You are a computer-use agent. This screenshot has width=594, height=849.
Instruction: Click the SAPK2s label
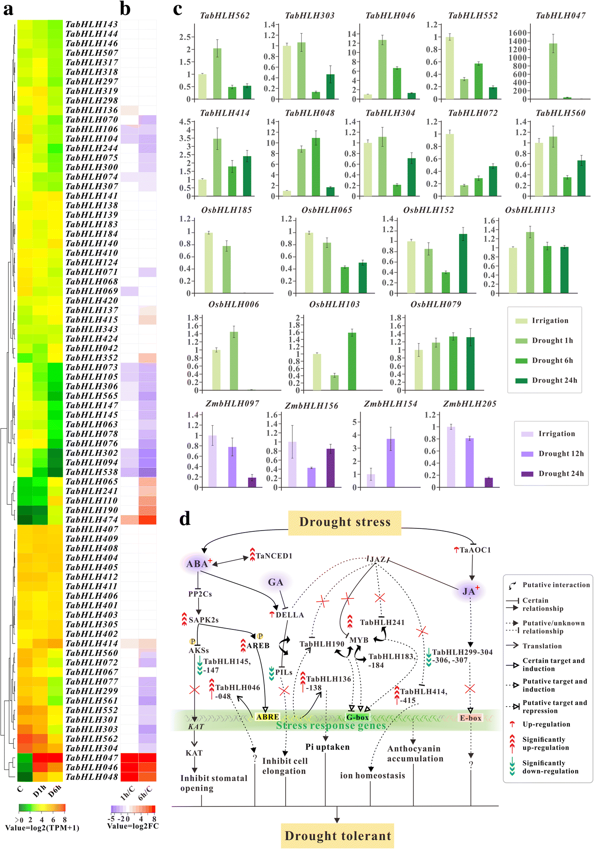[204, 620]
